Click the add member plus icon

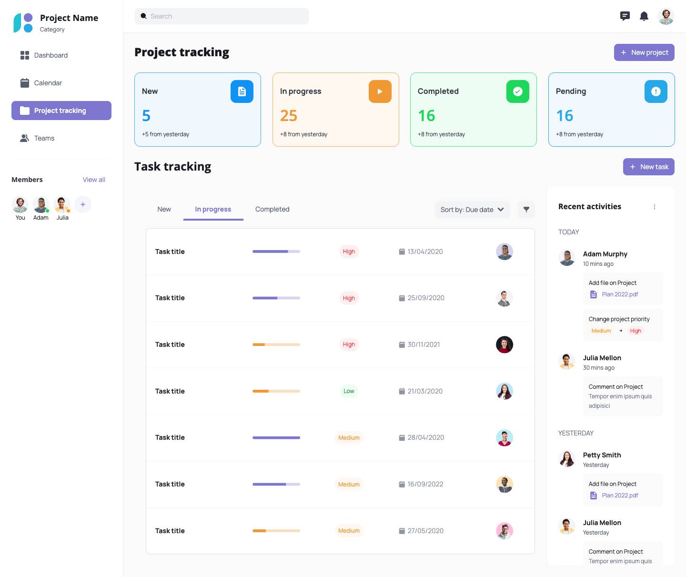coord(83,204)
